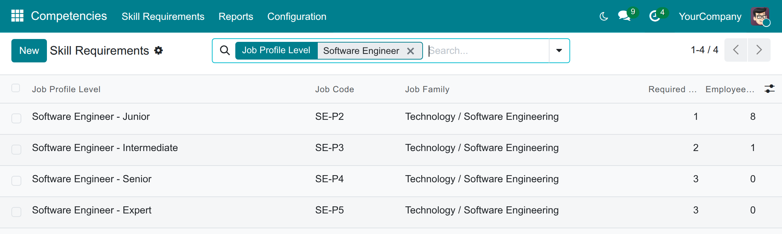The image size is (782, 234).
Task: Sort by Job Profile Level column
Action: click(66, 89)
